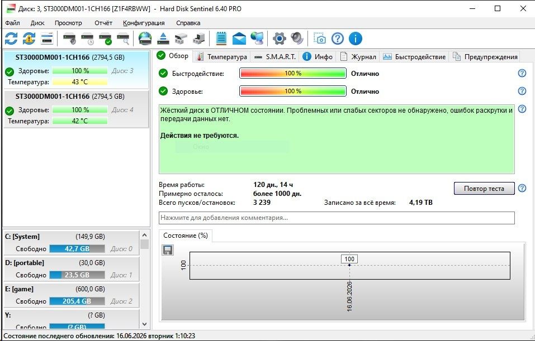Click the Здоровье 100 % gradient bar in Обзор
This screenshot has height=341, width=535.
(293, 91)
